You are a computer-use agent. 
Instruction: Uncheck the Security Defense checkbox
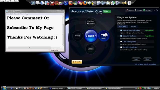[121, 36]
